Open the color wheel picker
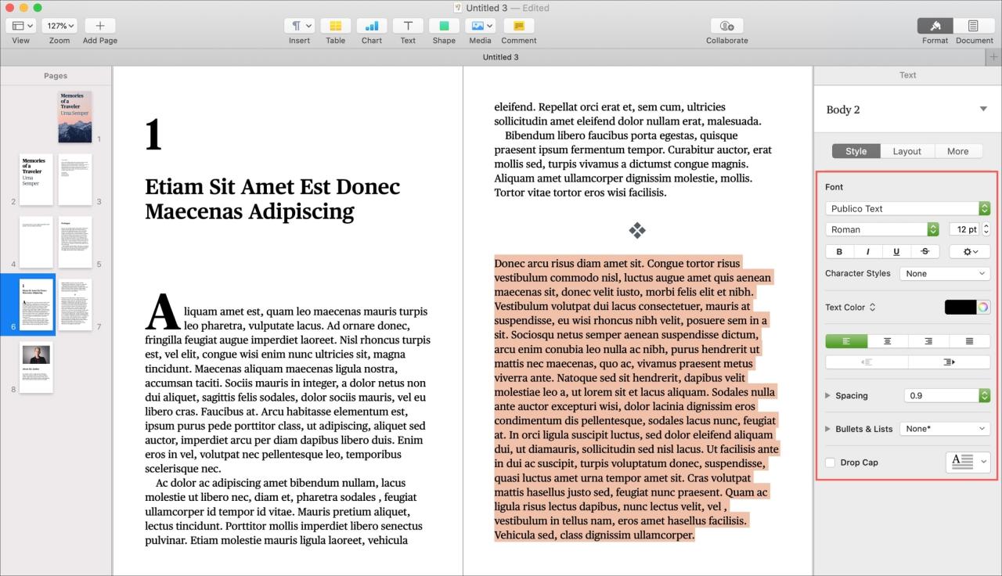1002x576 pixels. coord(983,308)
